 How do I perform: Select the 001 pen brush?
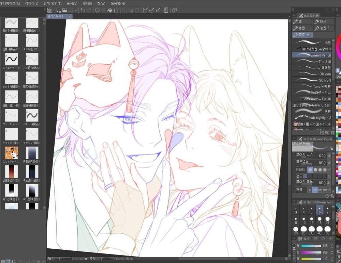(312, 74)
